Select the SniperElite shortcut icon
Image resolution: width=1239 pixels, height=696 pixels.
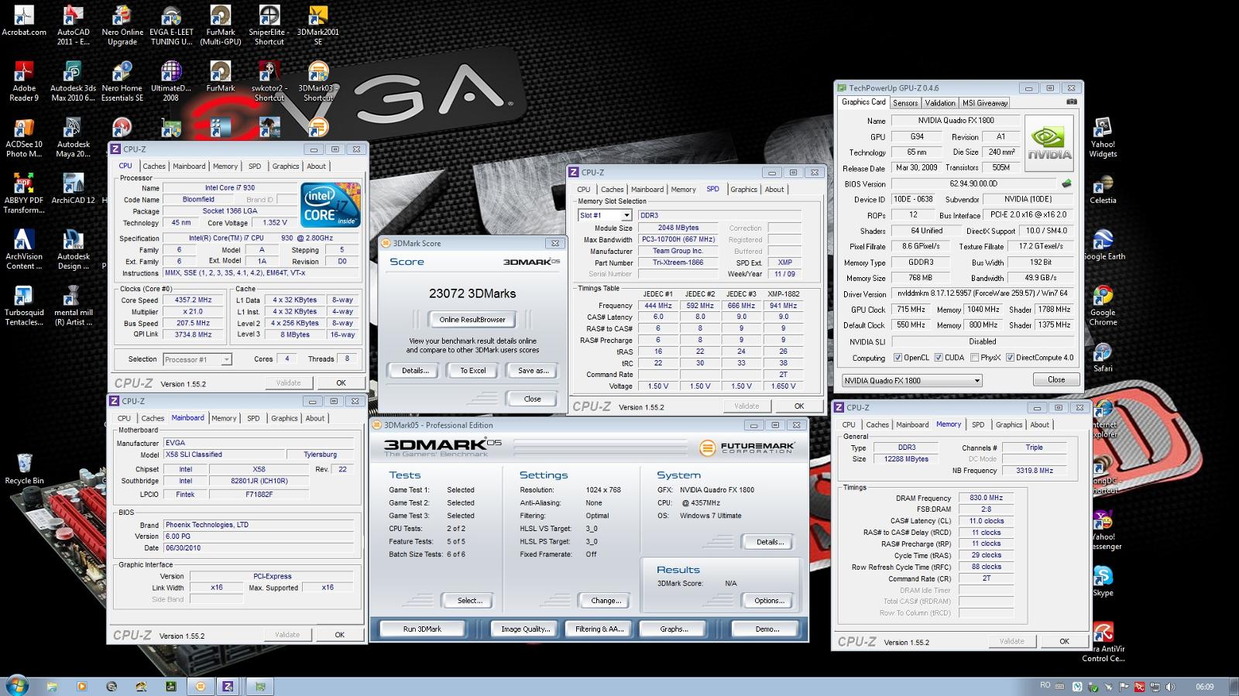[x=269, y=26]
